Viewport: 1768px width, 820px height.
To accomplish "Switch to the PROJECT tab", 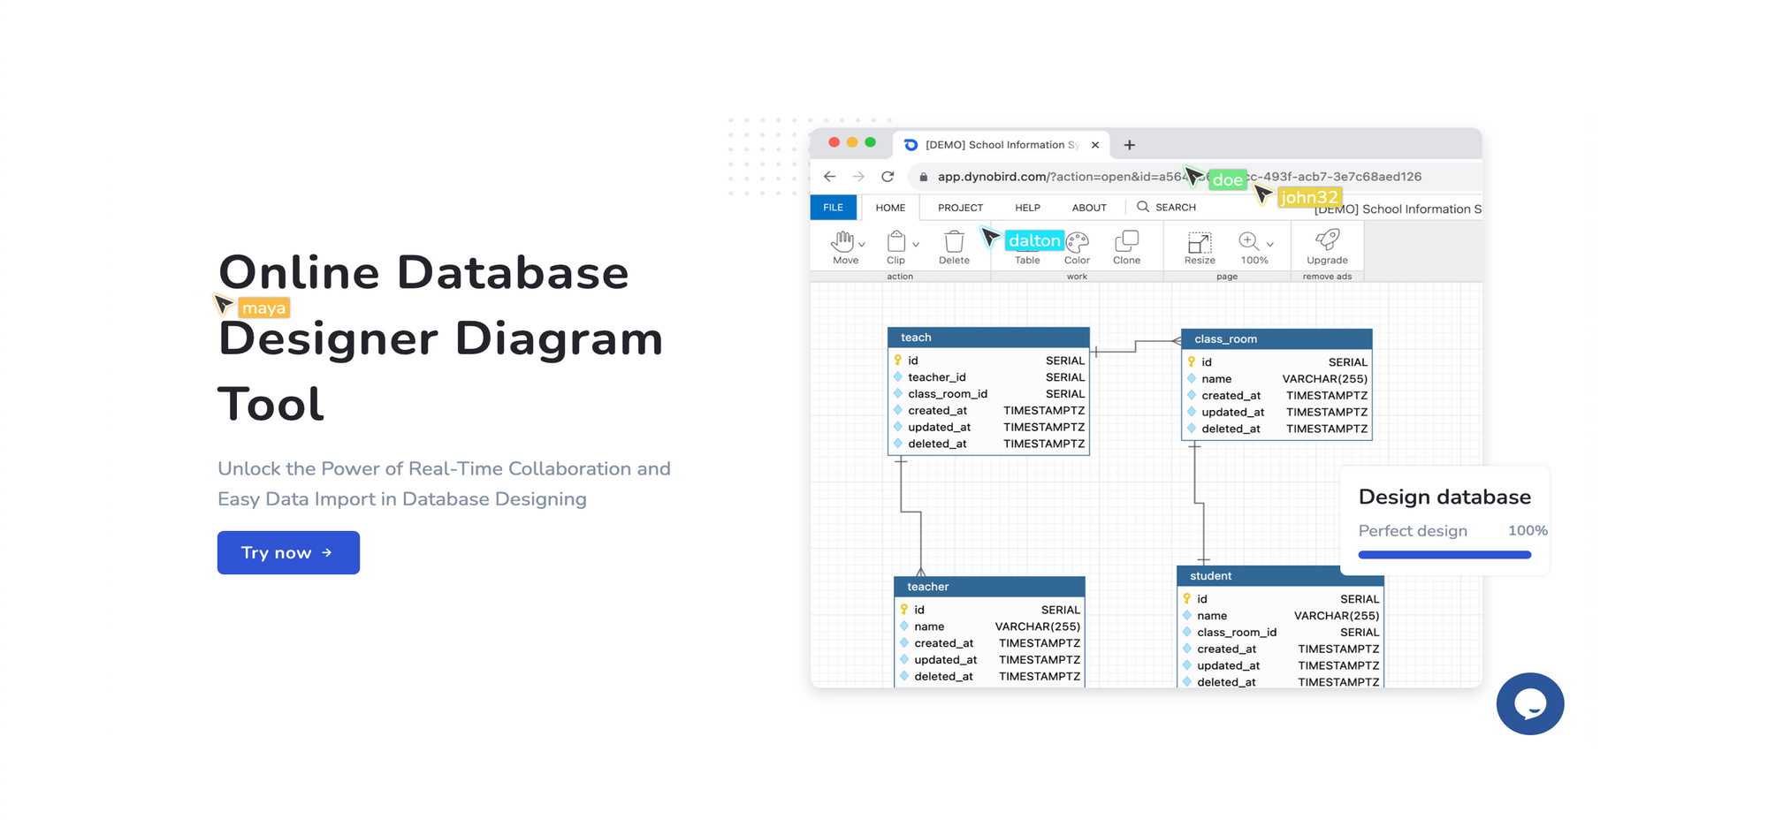I will 960,207.
